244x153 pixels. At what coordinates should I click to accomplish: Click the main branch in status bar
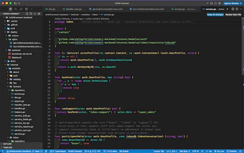36,151
